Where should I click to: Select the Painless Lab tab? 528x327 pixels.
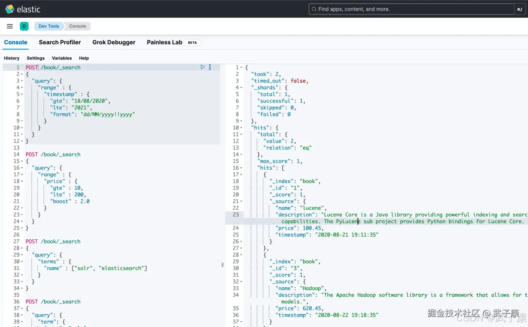tap(164, 42)
